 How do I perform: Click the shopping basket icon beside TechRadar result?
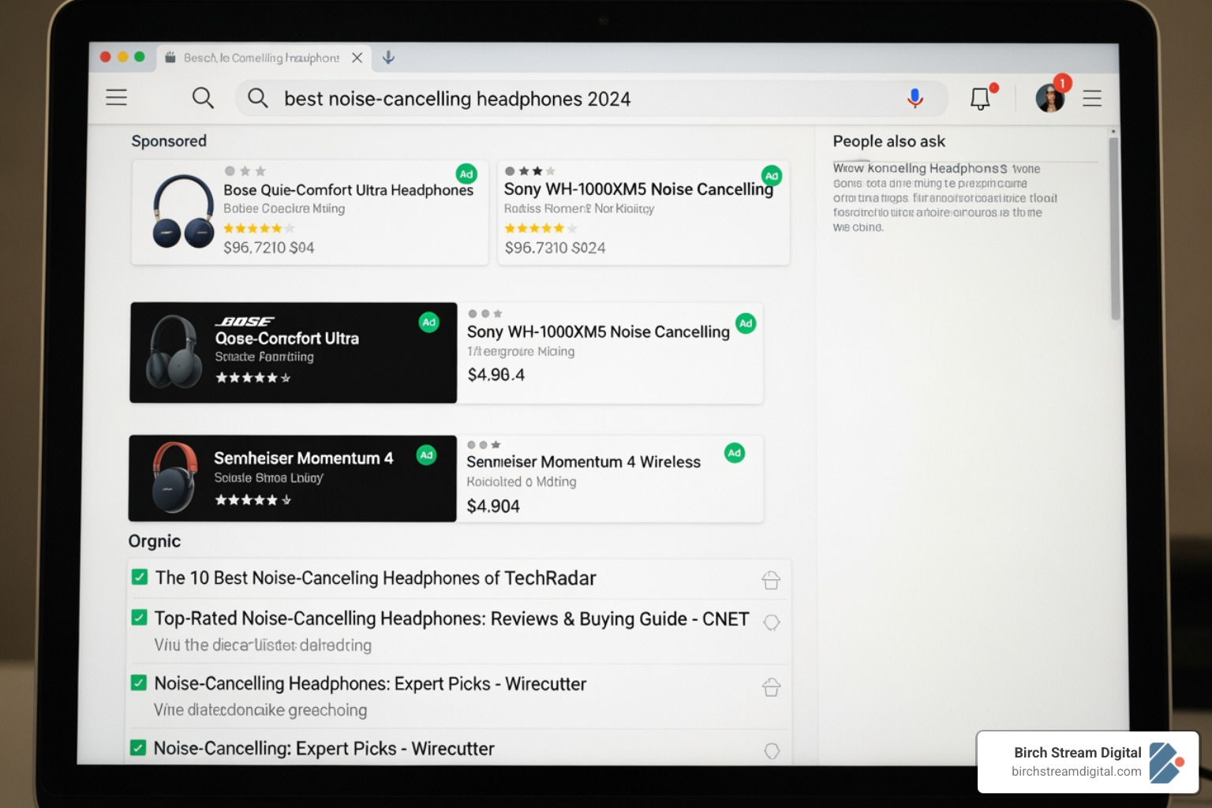point(771,579)
